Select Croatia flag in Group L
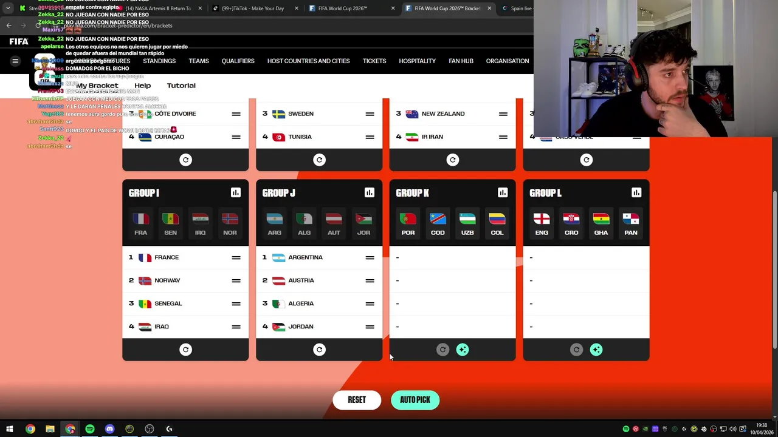778x437 pixels. click(x=571, y=223)
